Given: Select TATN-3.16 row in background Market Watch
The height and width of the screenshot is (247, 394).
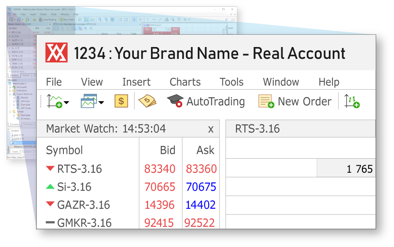Looking at the screenshot, I should pos(22,56).
